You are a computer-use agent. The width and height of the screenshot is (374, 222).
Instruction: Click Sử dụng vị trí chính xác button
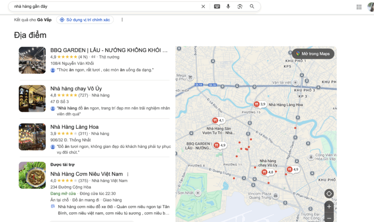85,20
